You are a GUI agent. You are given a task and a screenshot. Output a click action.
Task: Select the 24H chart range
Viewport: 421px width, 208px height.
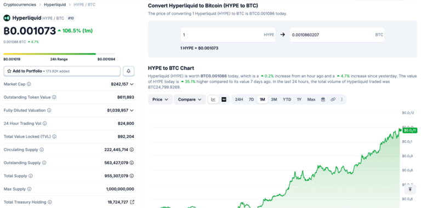(239, 100)
